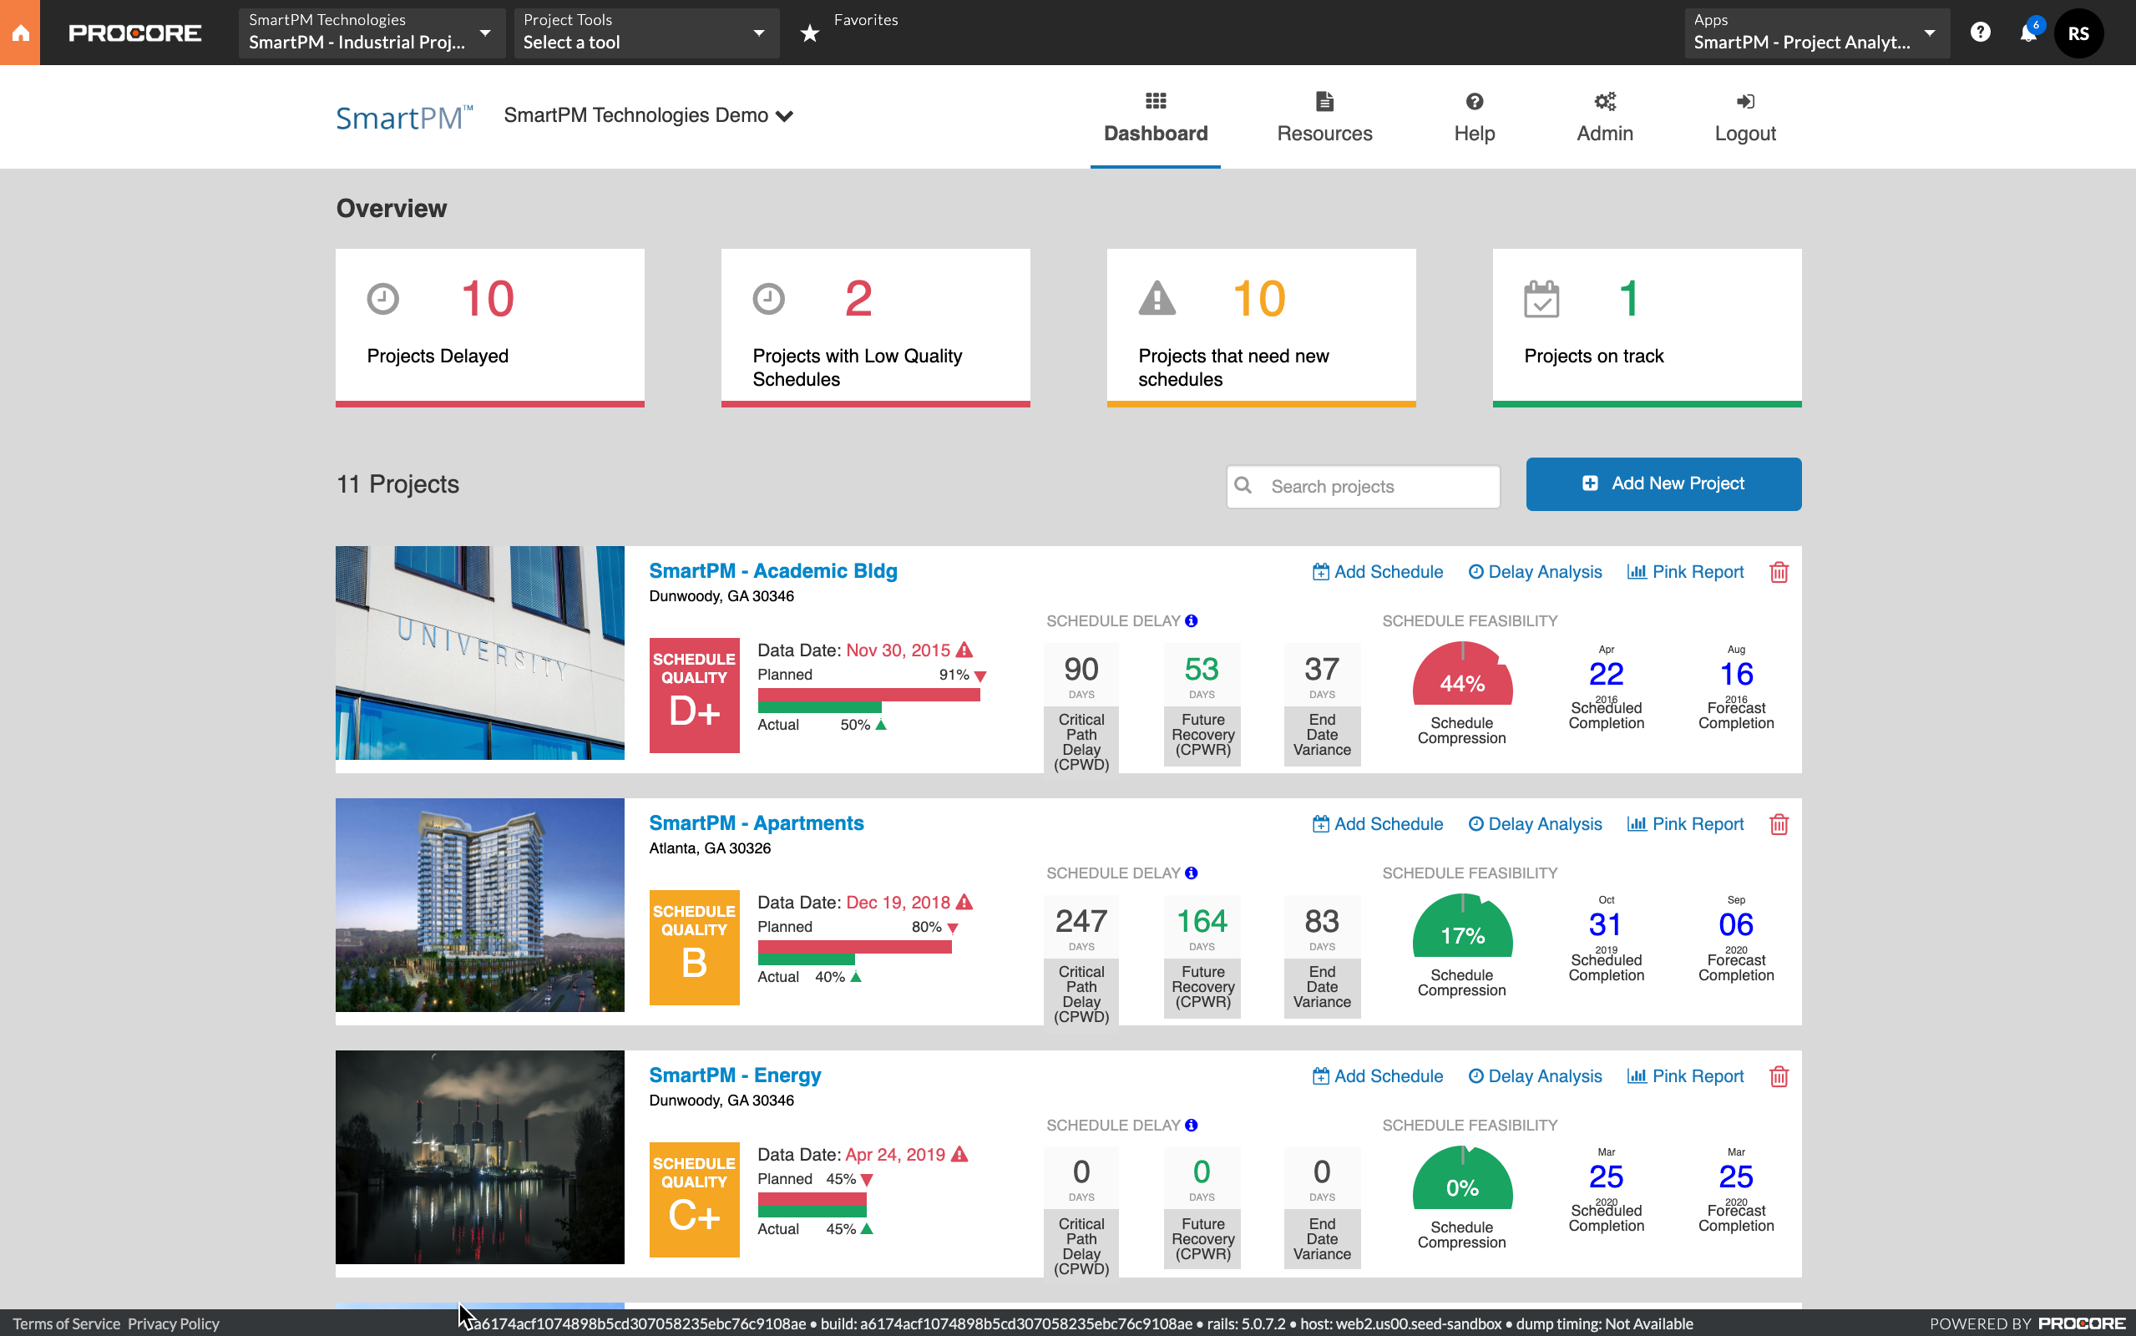Click Add Schedule calendar icon for Energy project
The height and width of the screenshot is (1336, 2136).
[1319, 1077]
